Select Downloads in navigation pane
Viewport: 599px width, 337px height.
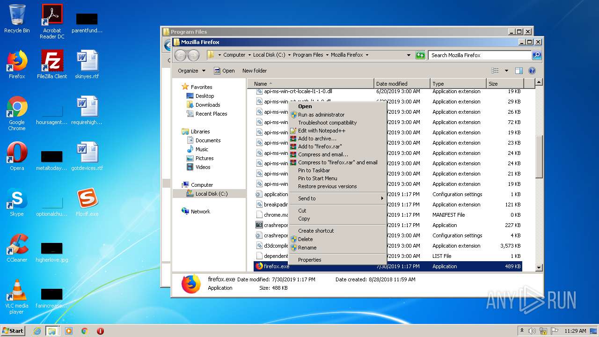[208, 105]
